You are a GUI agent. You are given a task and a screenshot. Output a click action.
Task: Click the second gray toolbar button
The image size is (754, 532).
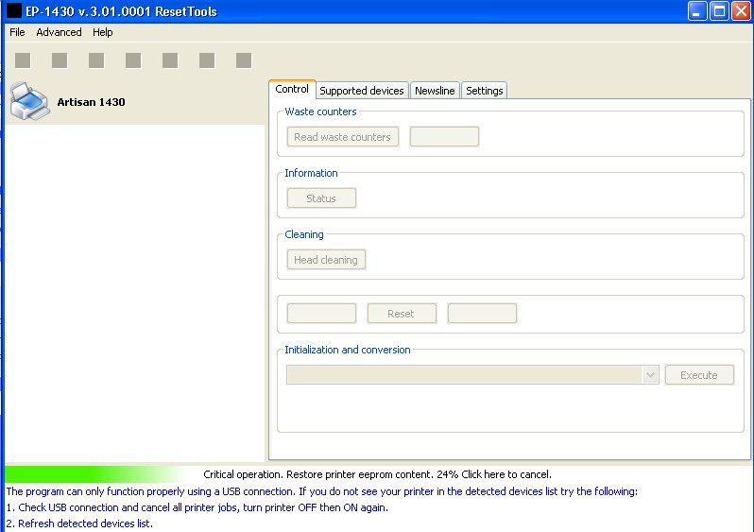tap(60, 60)
